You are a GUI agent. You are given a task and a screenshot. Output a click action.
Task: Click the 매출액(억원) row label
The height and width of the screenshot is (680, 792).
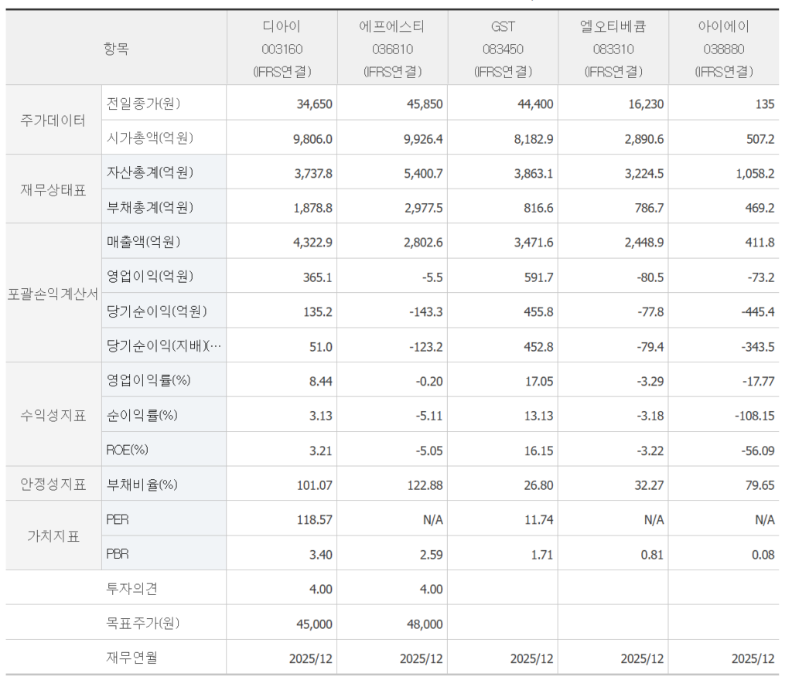(x=143, y=242)
